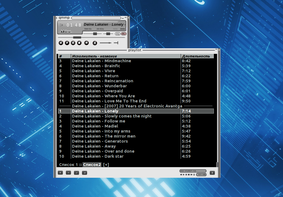The width and height of the screenshot is (283, 197).
Task: Click the mini play button in playlist footer
Action: point(184,175)
